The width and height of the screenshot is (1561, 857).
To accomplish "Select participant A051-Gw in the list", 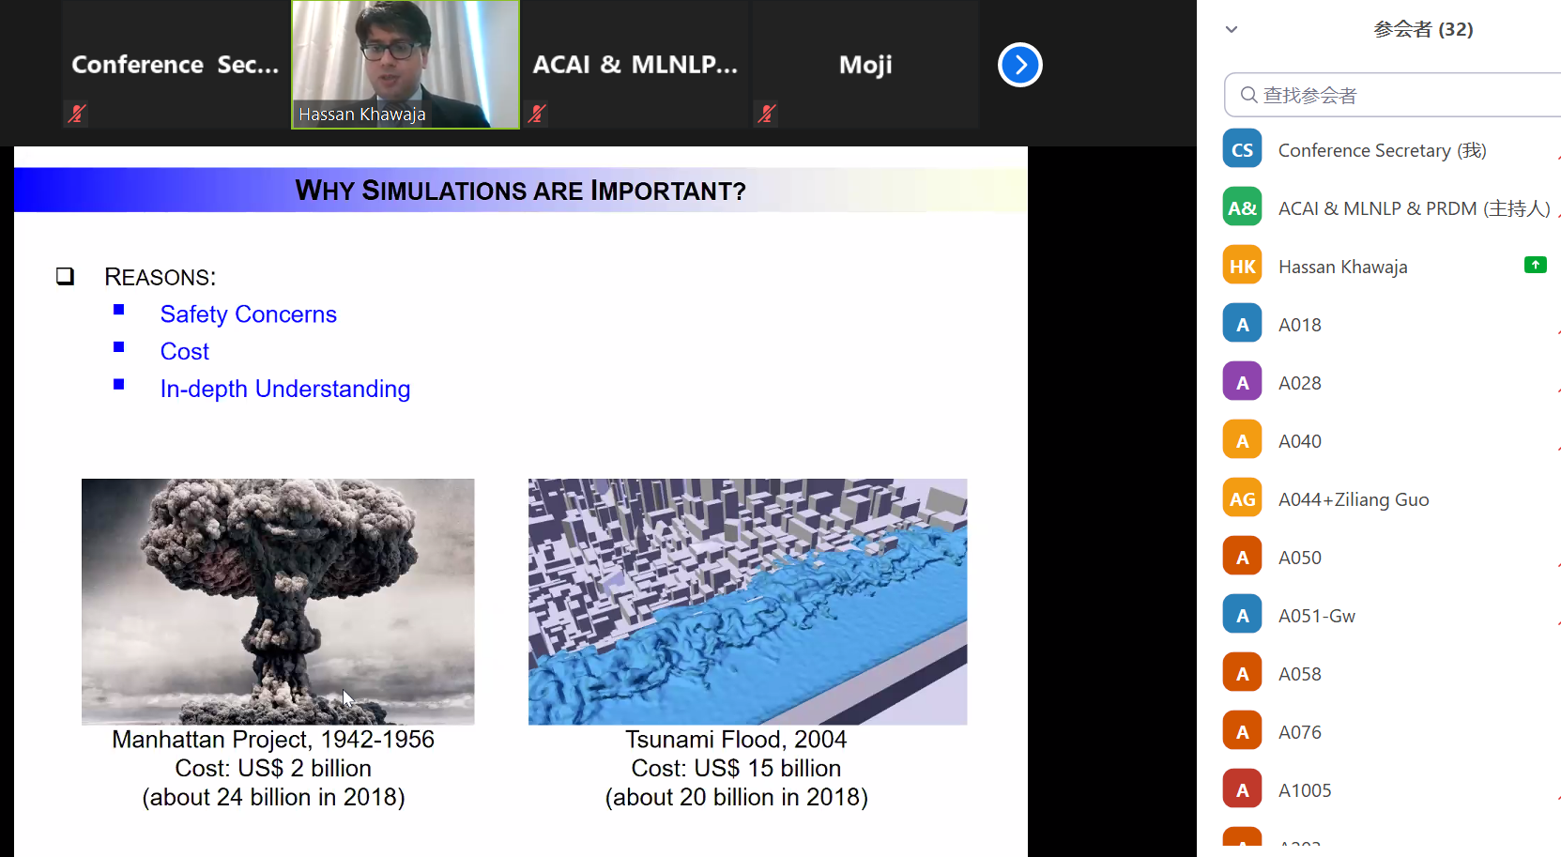I will (1316, 616).
